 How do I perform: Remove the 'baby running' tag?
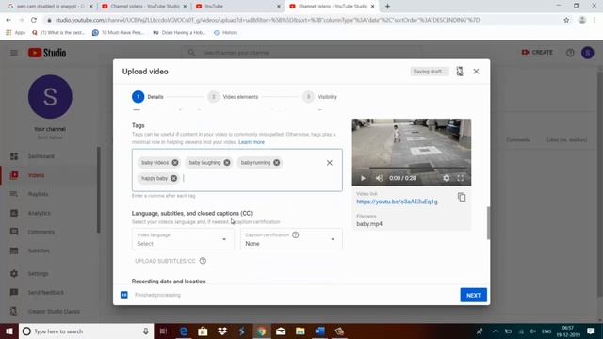tap(276, 163)
